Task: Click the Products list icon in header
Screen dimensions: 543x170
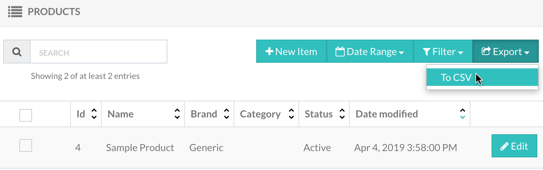Action: (x=15, y=12)
